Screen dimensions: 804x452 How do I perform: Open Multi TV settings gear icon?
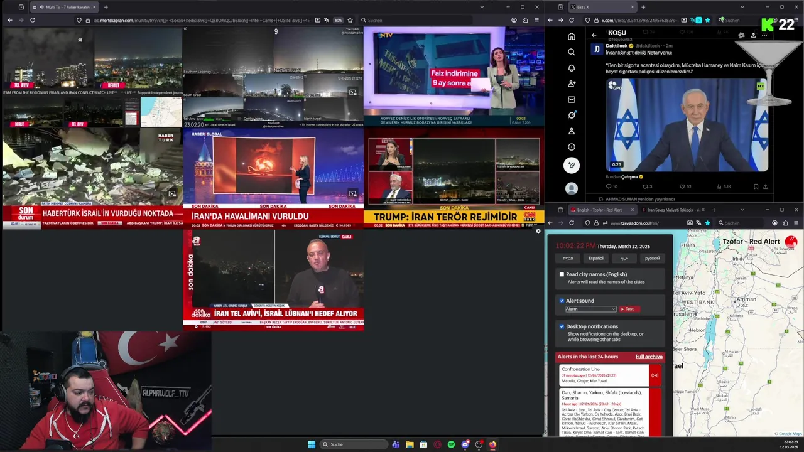click(x=538, y=231)
